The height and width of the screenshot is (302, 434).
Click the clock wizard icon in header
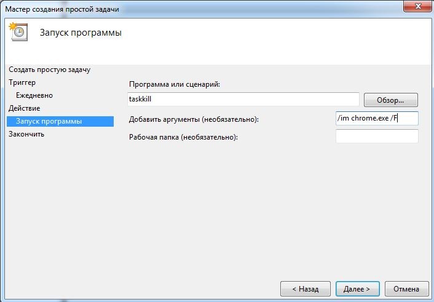coord(19,33)
